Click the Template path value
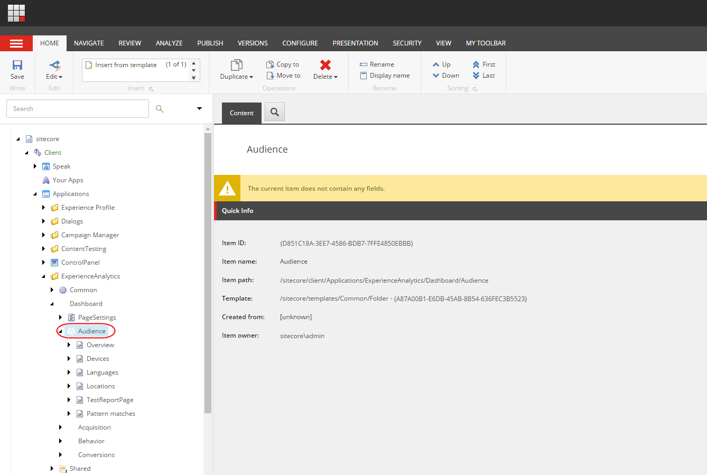707x475 pixels. (404, 299)
